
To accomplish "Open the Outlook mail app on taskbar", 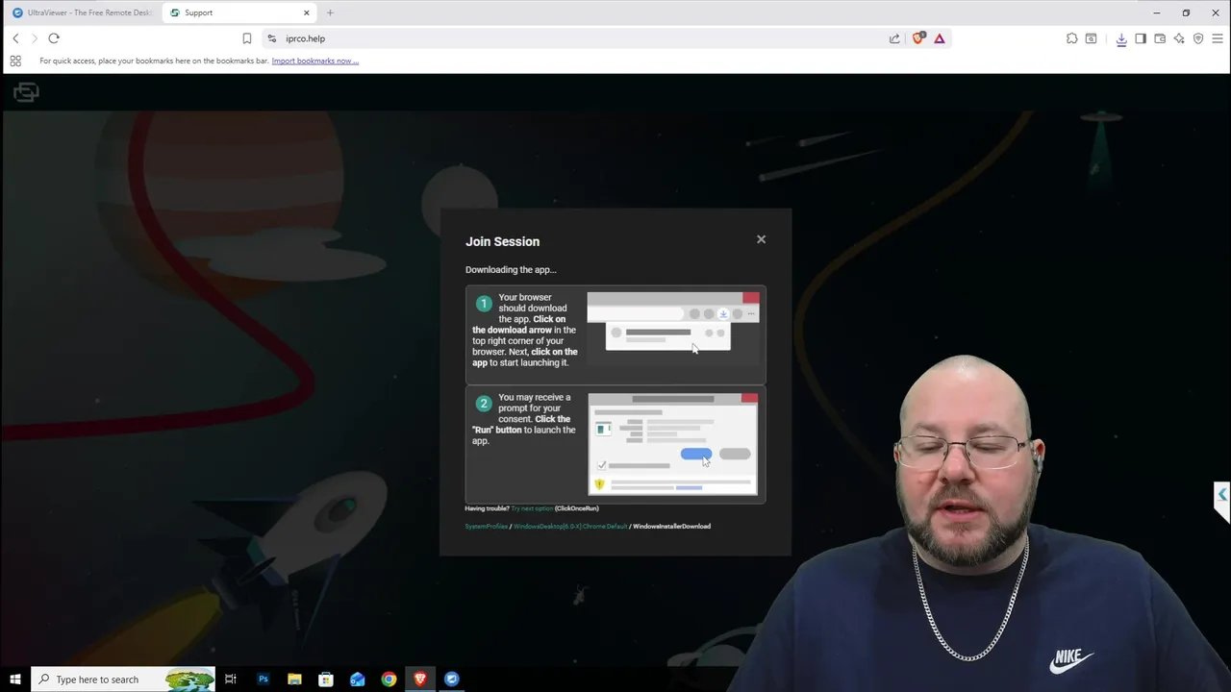I will click(358, 680).
